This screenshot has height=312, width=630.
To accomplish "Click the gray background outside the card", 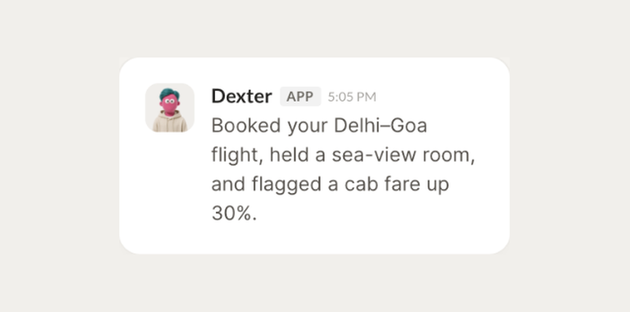I will click(60, 161).
